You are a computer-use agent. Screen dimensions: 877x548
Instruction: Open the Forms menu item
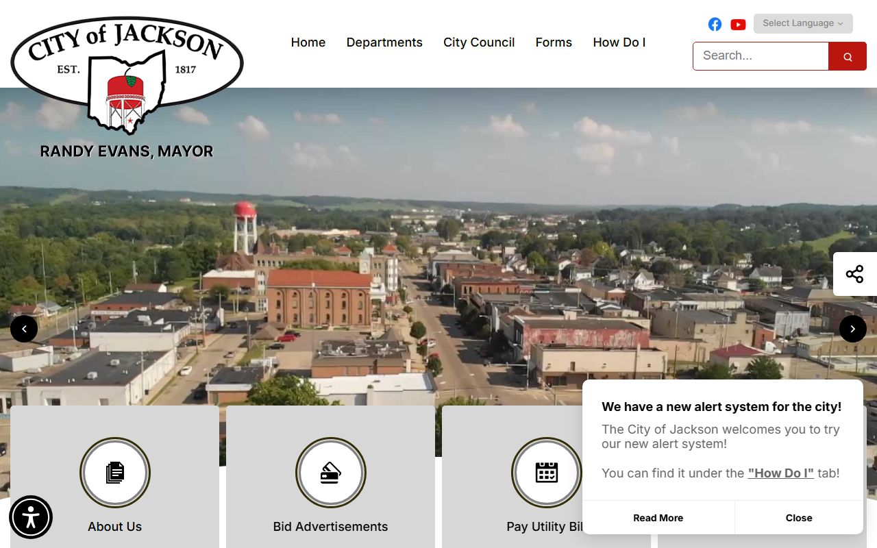[x=554, y=42]
